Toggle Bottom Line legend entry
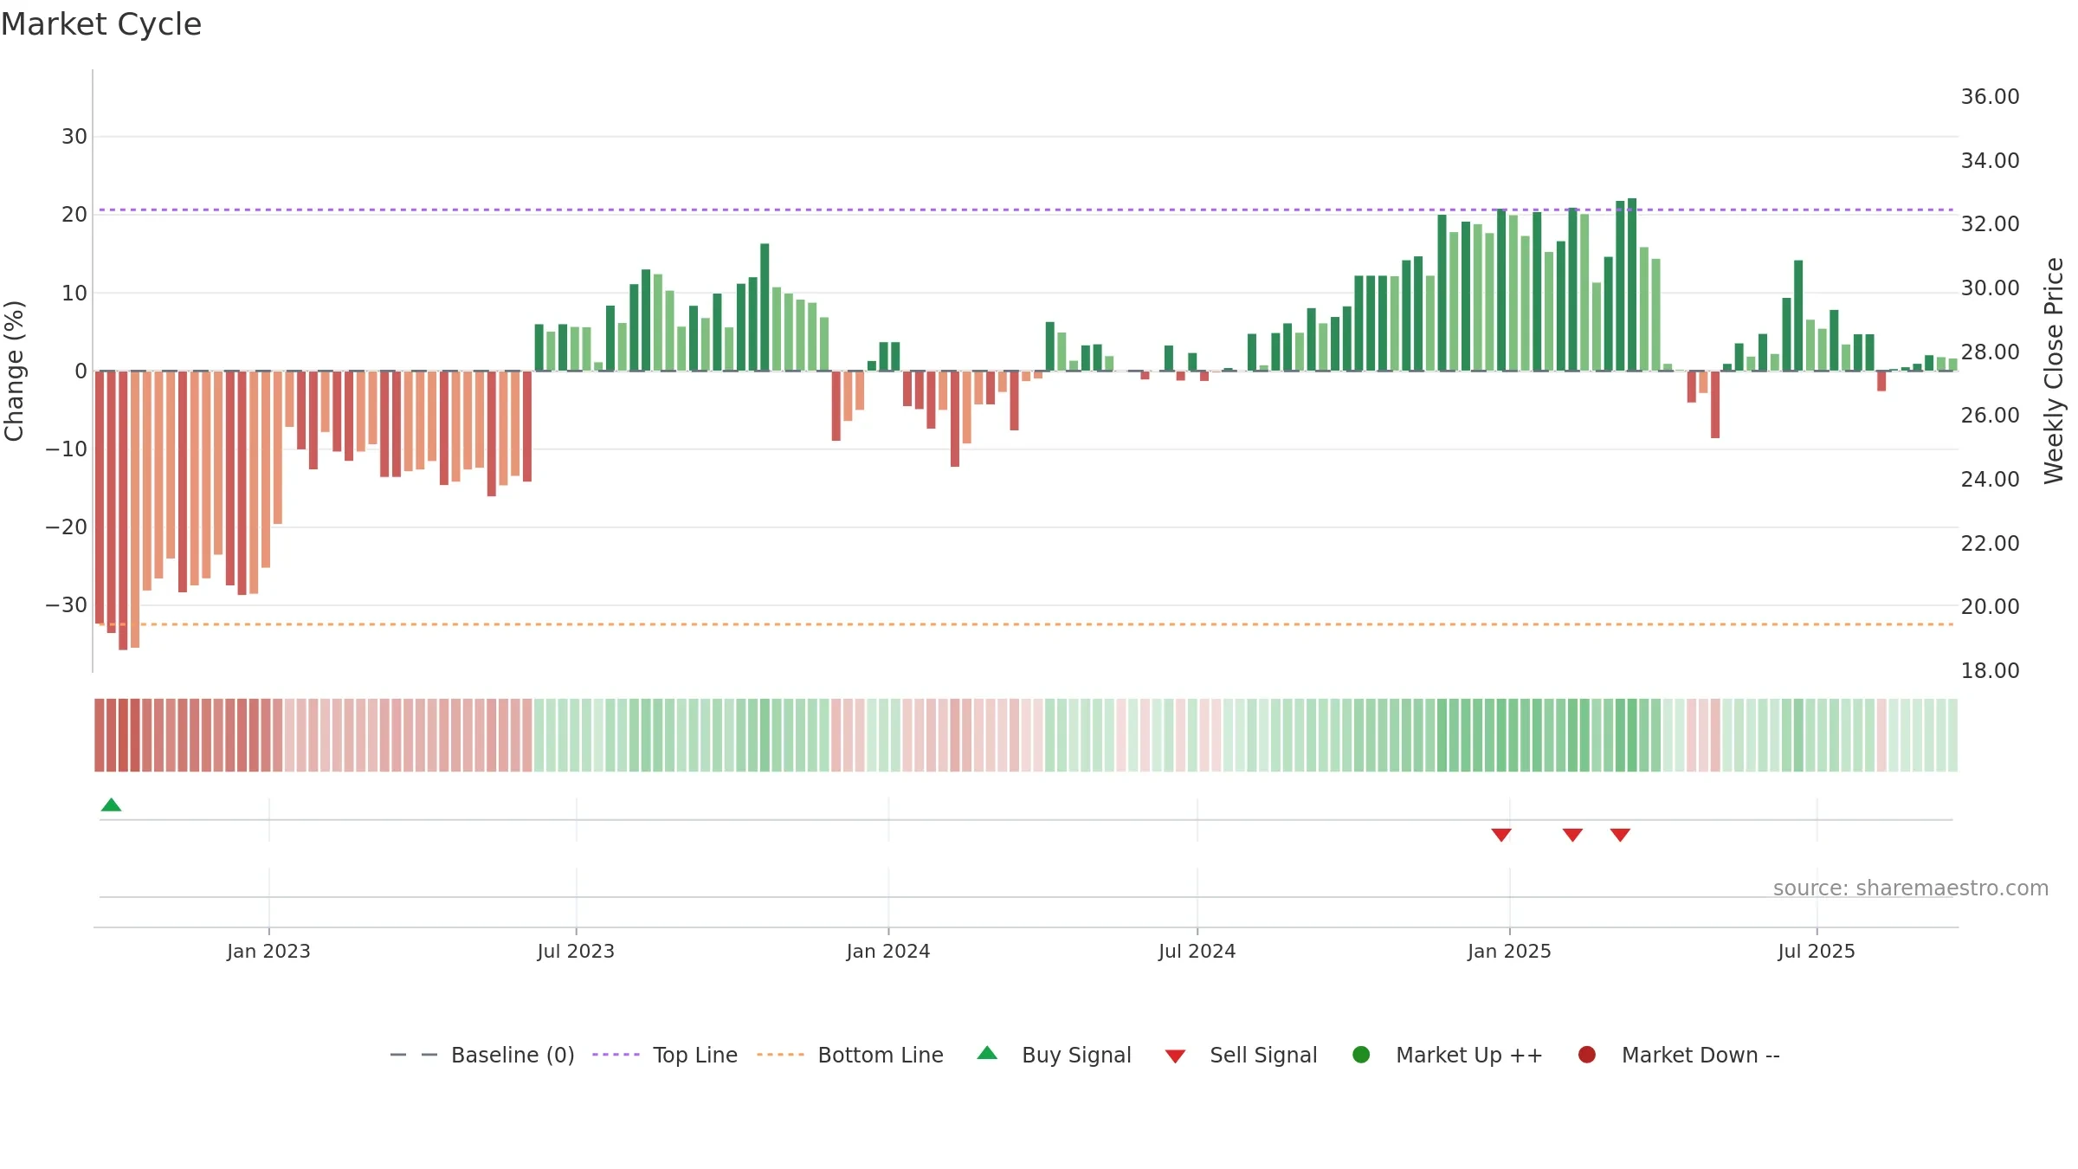Viewport: 2078px width, 1169px height. pos(849,1055)
